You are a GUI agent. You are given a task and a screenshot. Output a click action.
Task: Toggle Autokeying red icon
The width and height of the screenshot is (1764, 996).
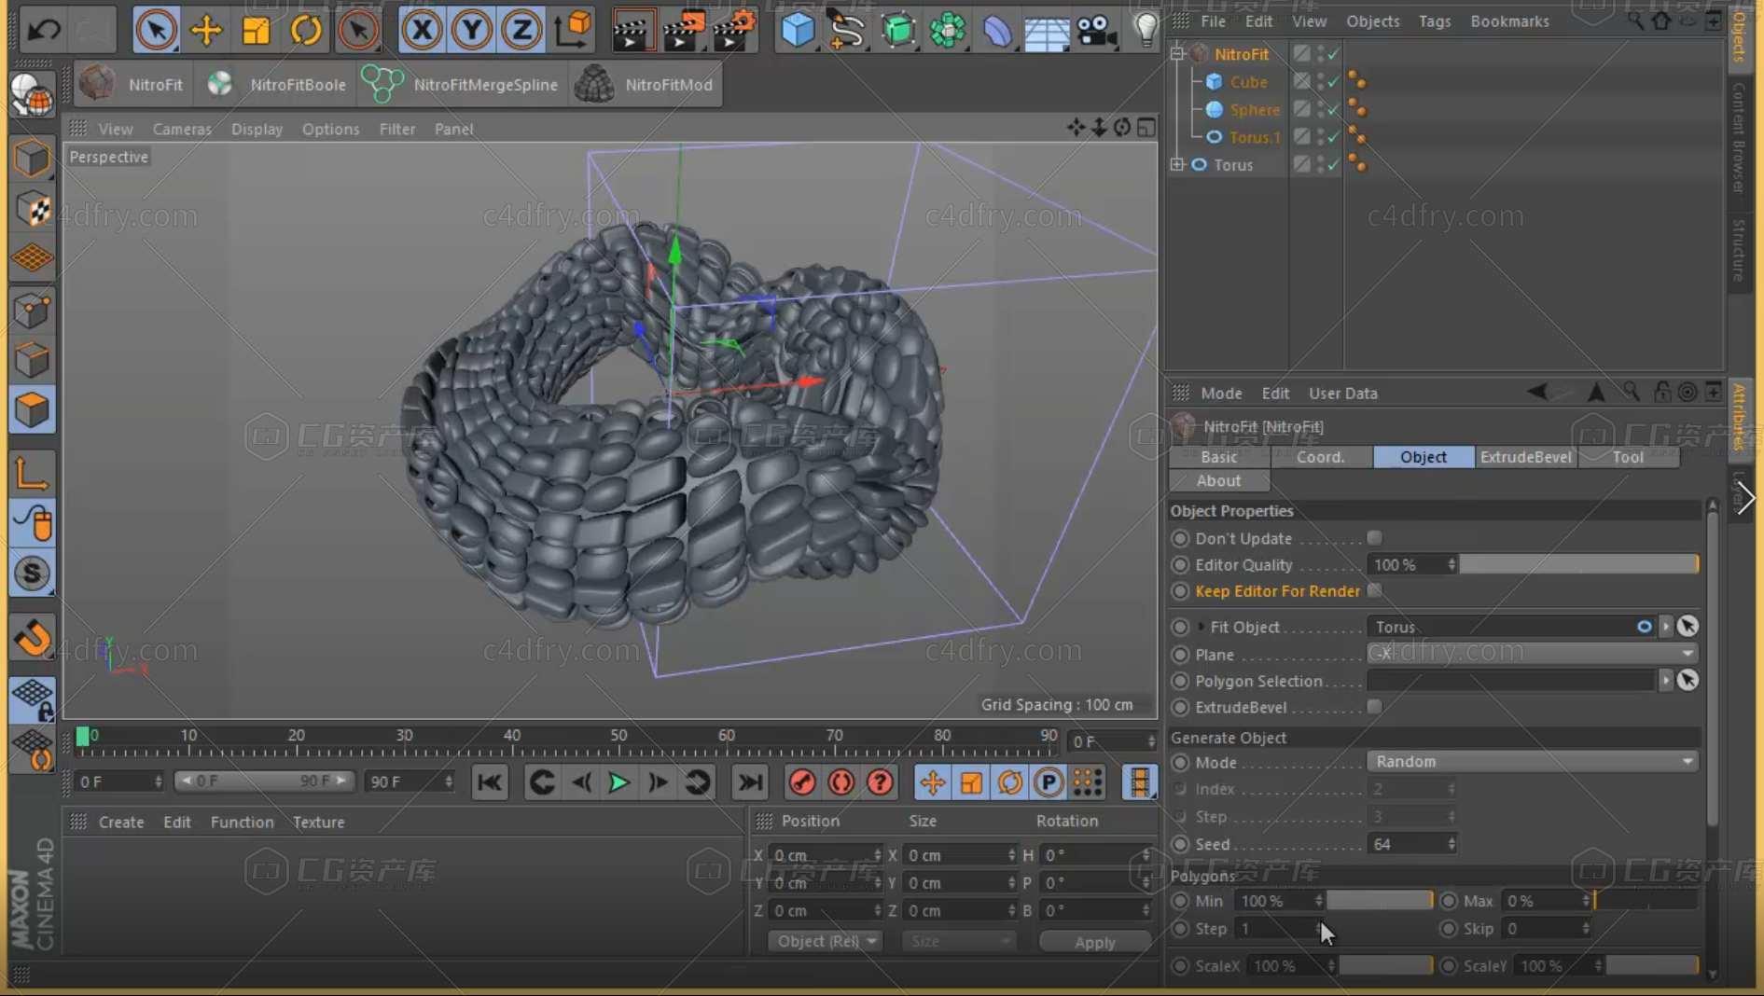point(840,782)
